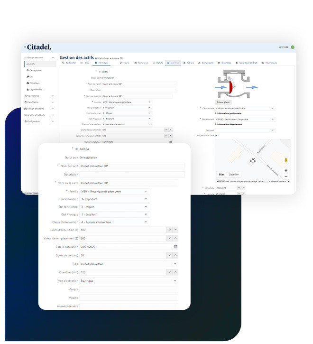The height and width of the screenshot is (344, 313).
Task: Open the Rechercher tab
Action: (x=69, y=63)
